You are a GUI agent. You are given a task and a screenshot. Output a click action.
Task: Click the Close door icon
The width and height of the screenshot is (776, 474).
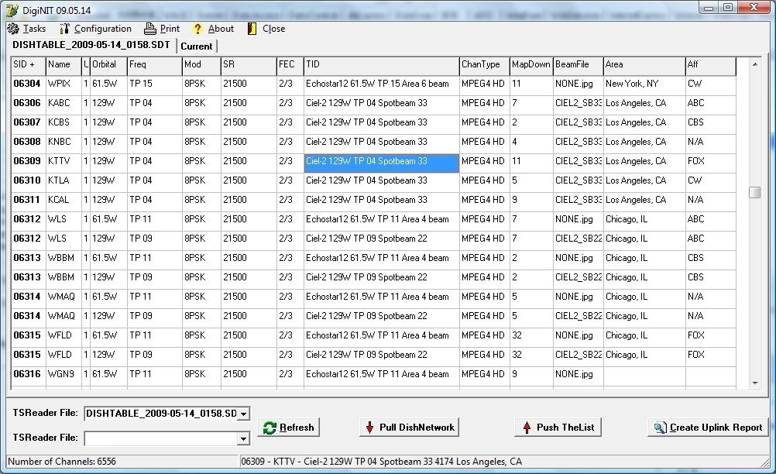click(252, 29)
